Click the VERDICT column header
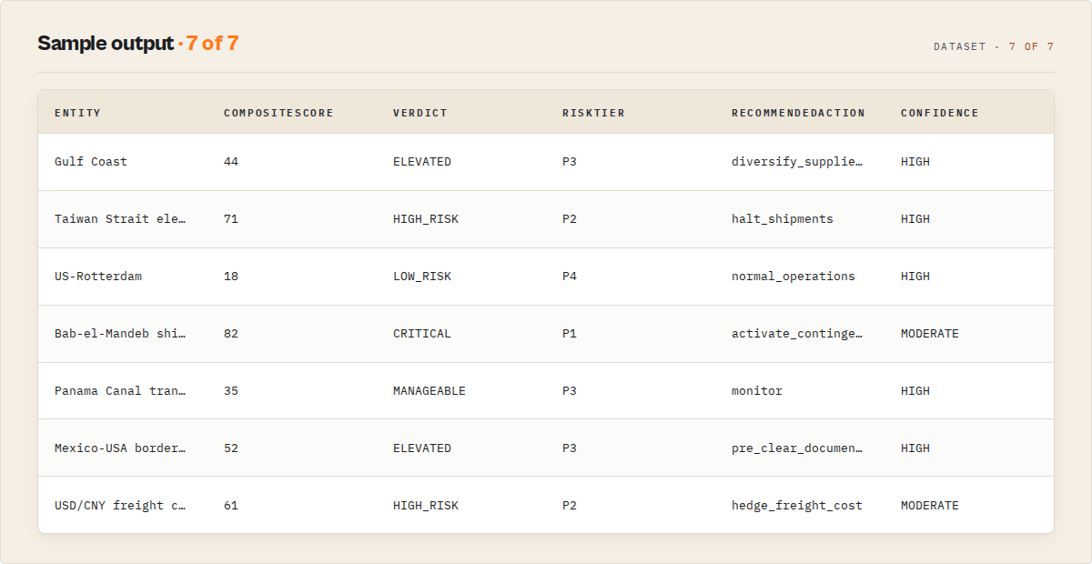 [x=420, y=113]
